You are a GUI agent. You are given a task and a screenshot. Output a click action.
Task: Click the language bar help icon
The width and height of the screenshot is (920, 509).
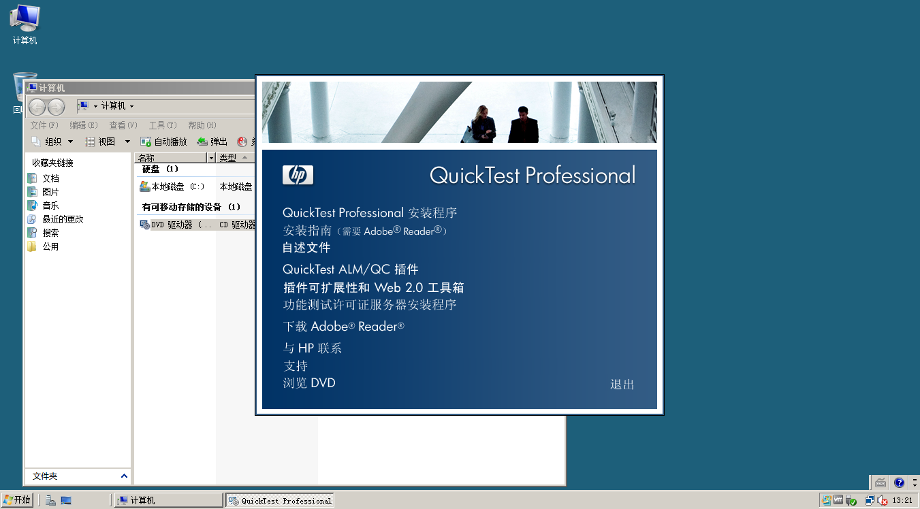[x=899, y=482]
